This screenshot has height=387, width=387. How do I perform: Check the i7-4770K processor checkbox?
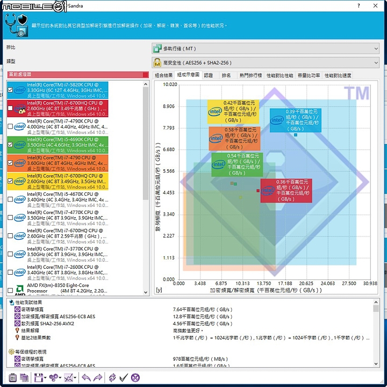[10, 218]
